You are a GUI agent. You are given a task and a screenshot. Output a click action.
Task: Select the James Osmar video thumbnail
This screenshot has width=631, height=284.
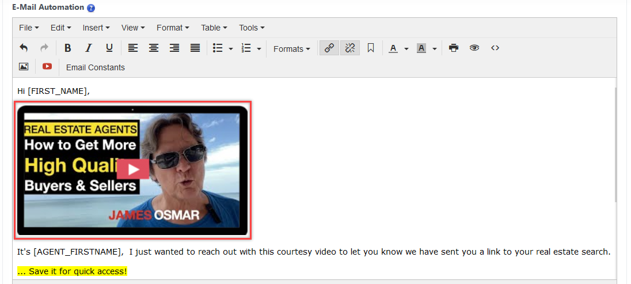[132, 170]
